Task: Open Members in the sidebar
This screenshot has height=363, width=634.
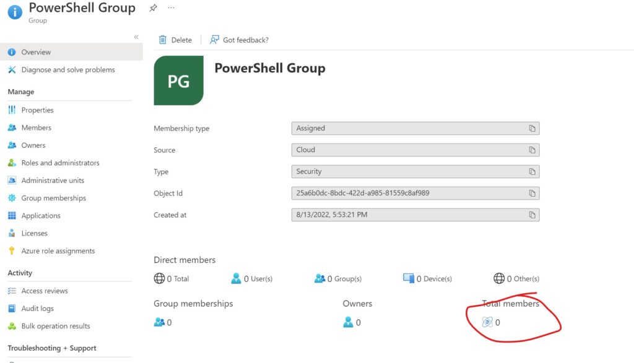Action: click(37, 127)
